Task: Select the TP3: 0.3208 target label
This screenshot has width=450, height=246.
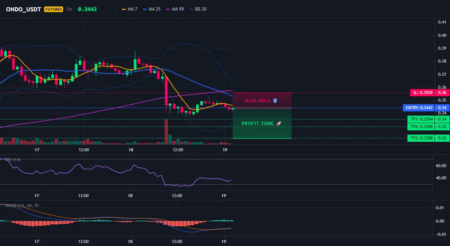Action: pyautogui.click(x=421, y=138)
